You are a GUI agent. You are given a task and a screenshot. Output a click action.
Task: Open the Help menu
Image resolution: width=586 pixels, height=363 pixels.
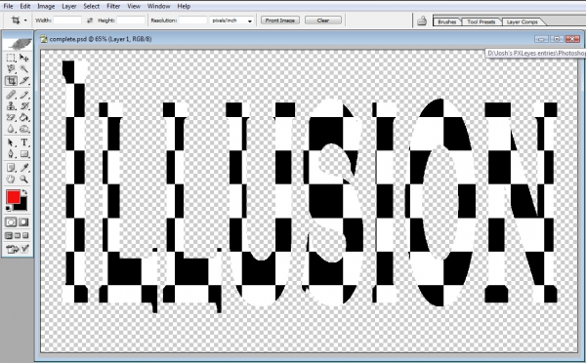pyautogui.click(x=184, y=6)
